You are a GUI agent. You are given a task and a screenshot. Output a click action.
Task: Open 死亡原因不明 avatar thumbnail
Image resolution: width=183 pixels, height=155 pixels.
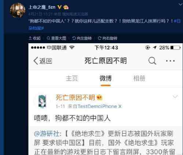pyautogui.click(x=42, y=102)
